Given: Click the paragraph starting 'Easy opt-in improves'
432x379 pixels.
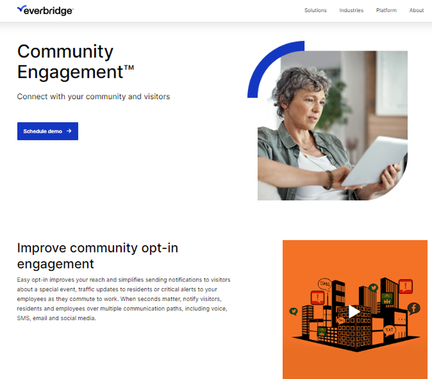Looking at the screenshot, I should [x=124, y=299].
